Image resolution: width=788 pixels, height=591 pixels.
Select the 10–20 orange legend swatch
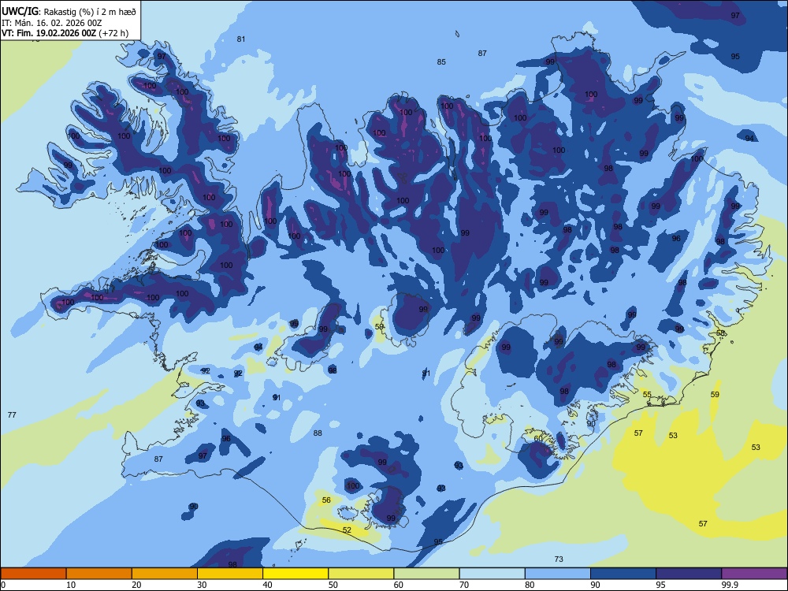[x=99, y=574]
